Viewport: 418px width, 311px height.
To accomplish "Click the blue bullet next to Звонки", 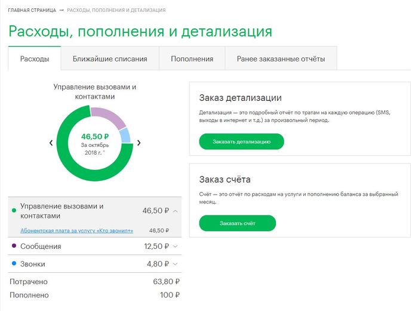I will [x=14, y=263].
